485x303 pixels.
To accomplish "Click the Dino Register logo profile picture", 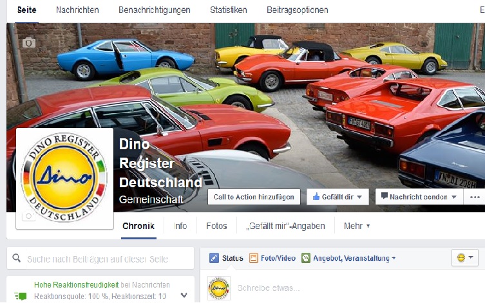I will coord(64,178).
